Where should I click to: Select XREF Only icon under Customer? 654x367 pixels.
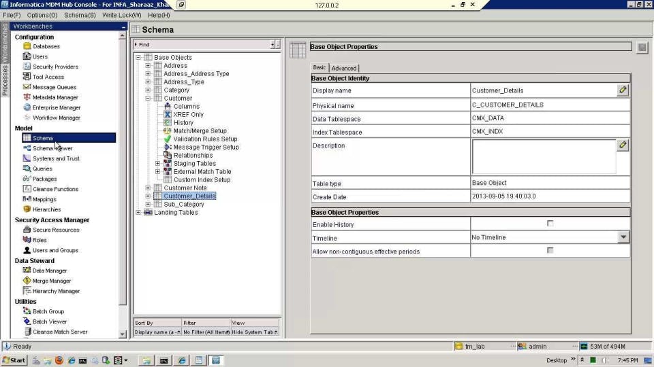[168, 115]
